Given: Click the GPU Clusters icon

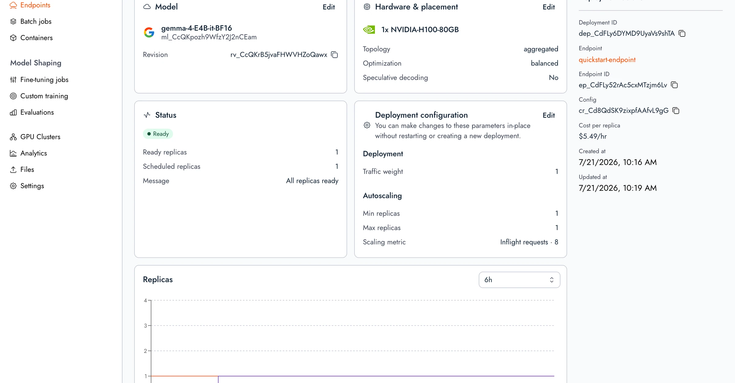Looking at the screenshot, I should pos(13,137).
